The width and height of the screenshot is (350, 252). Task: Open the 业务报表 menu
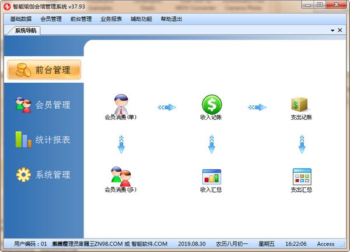[x=111, y=19]
